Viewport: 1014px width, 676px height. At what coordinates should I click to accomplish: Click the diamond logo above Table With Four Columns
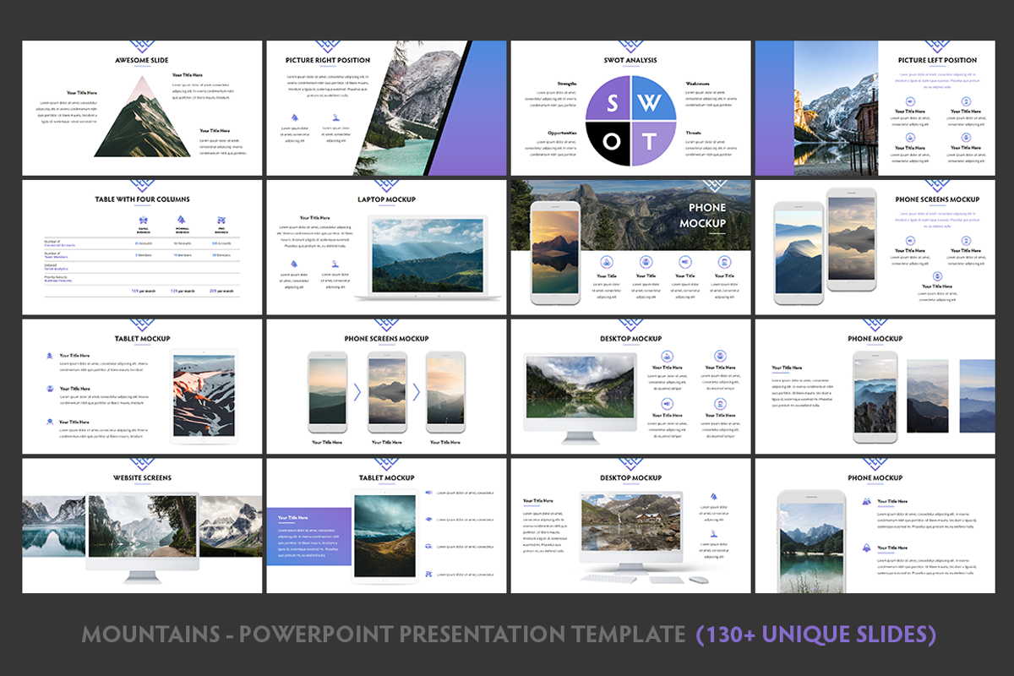click(143, 184)
